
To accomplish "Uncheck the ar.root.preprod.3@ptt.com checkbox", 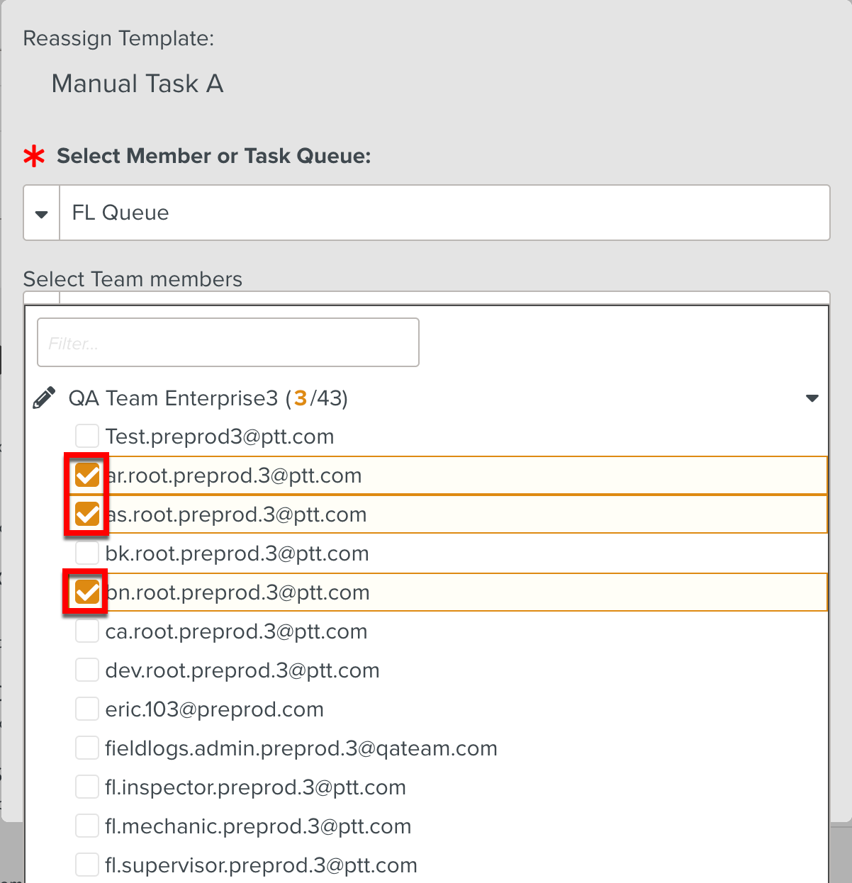I will point(87,476).
